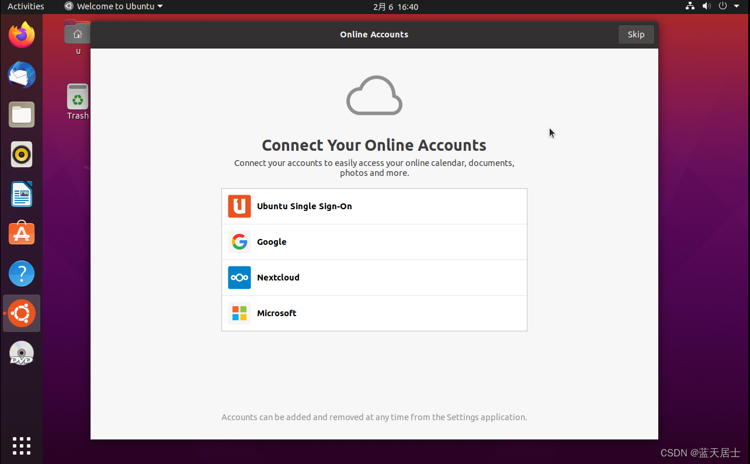Connect a Google account
The width and height of the screenshot is (750, 464).
pyautogui.click(x=374, y=241)
